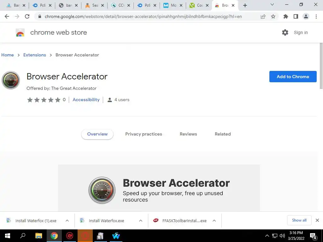
Task: Click Show all downloads
Action: click(x=299, y=220)
